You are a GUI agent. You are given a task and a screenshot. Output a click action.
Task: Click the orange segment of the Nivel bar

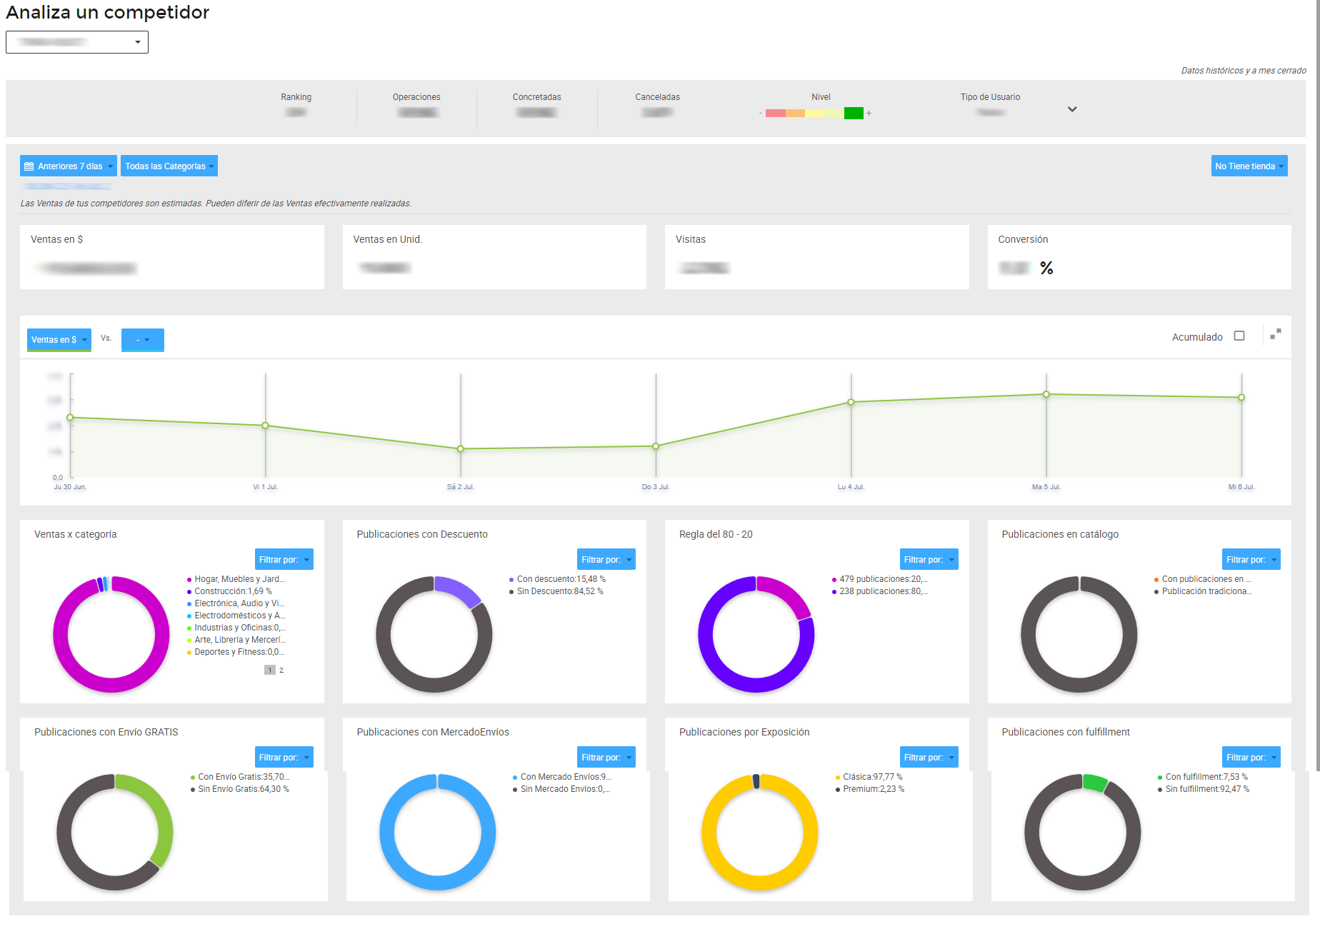(x=795, y=113)
